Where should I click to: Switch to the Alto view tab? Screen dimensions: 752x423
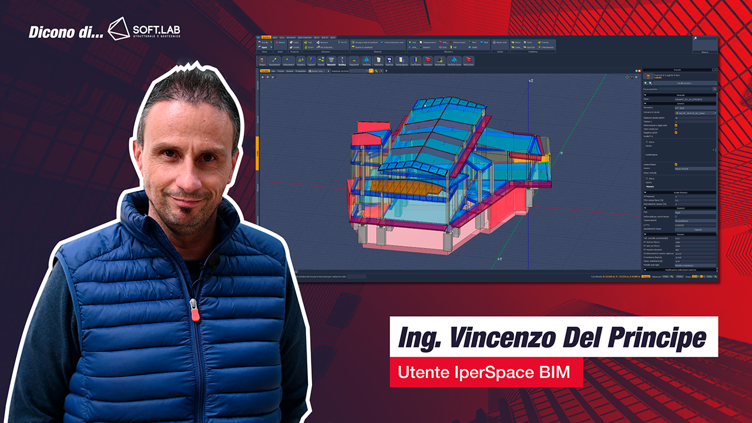273,71
